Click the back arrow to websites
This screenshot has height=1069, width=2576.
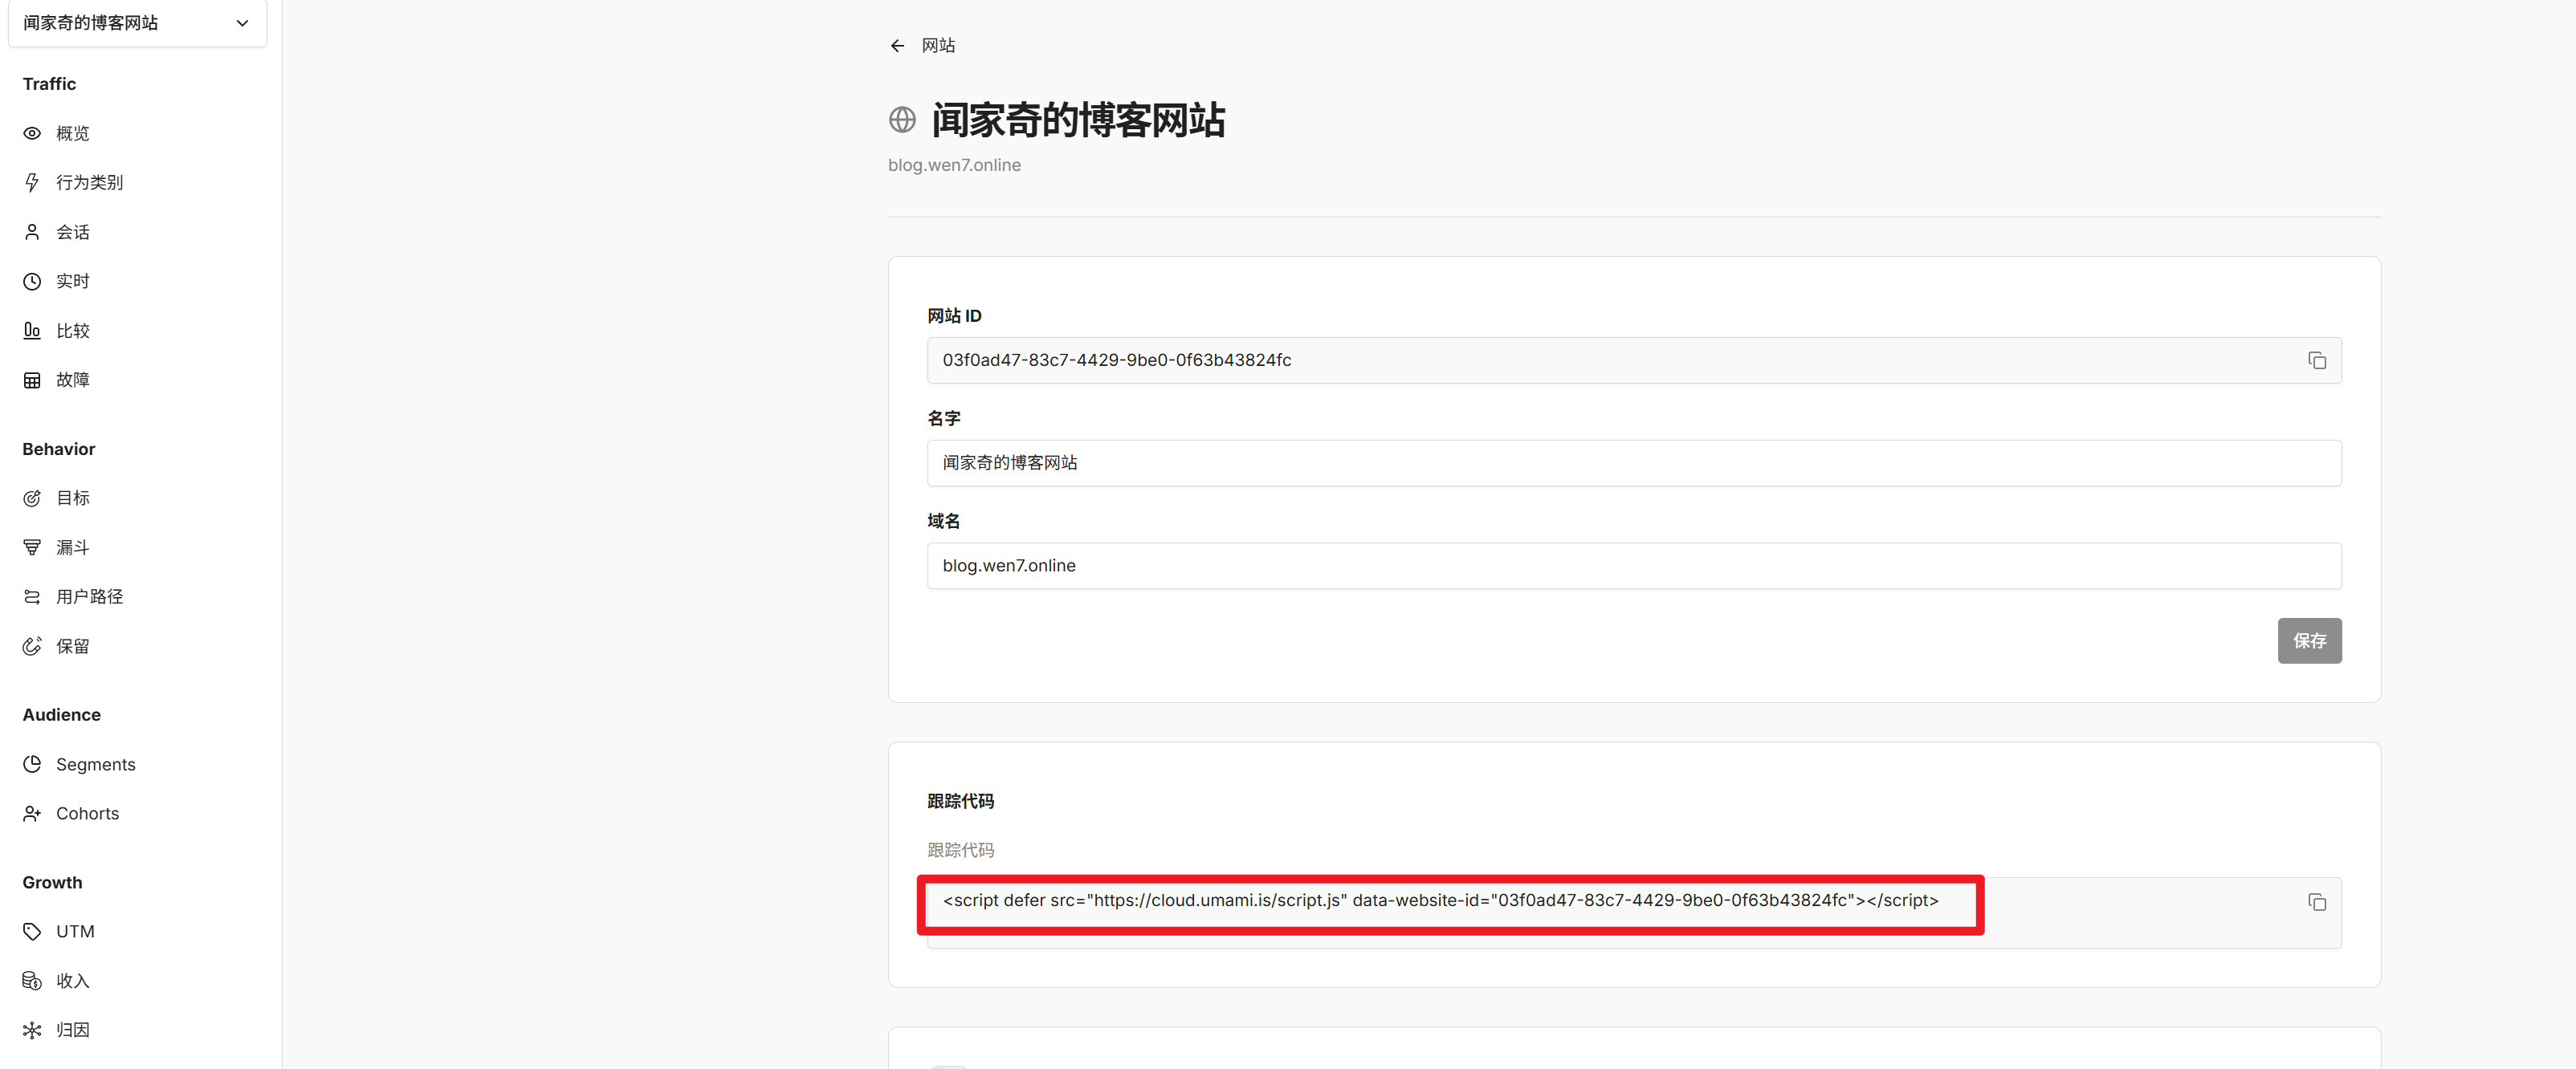tap(897, 46)
